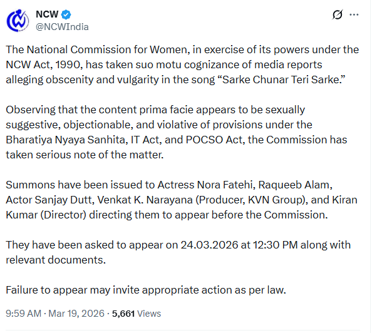This screenshot has height=333, width=377.
Task: Click the 9:59 AM timestamp
Action: (24, 314)
